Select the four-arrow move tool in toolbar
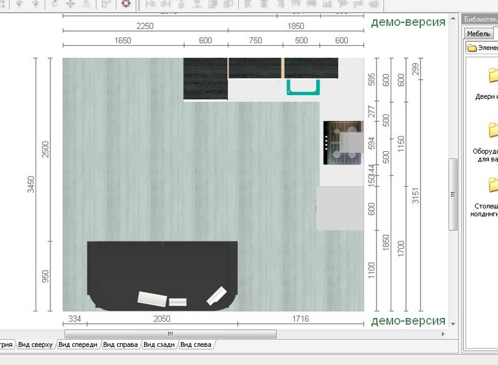 coord(70,3)
